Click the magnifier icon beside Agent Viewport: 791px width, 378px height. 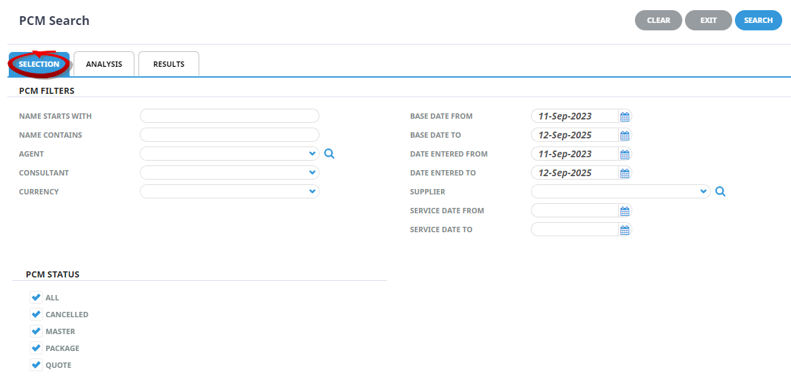click(x=330, y=154)
